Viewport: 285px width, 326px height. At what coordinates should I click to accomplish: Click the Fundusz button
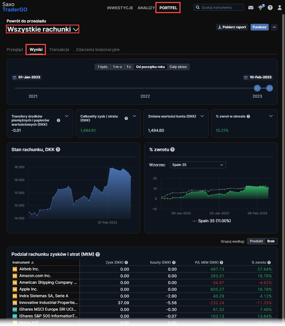pyautogui.click(x=260, y=27)
